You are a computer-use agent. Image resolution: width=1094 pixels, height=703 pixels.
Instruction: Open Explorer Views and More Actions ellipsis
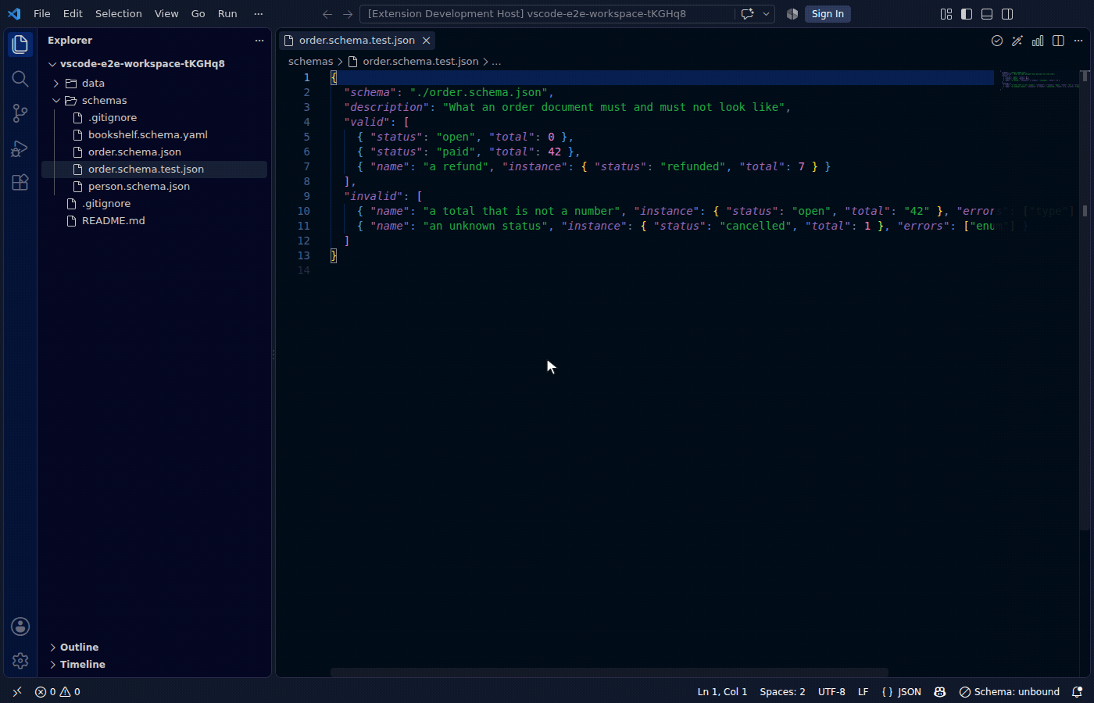[x=259, y=41]
